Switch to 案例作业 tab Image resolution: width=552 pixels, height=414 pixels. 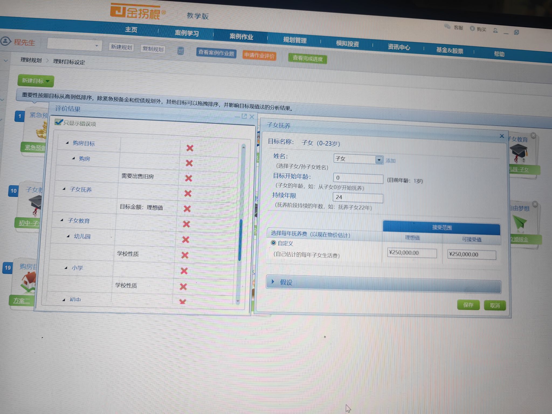[x=241, y=36]
